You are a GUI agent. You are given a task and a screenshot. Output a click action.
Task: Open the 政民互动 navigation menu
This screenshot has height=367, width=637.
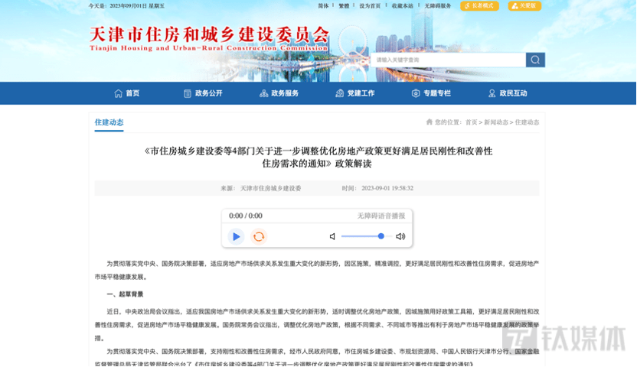[x=508, y=93]
